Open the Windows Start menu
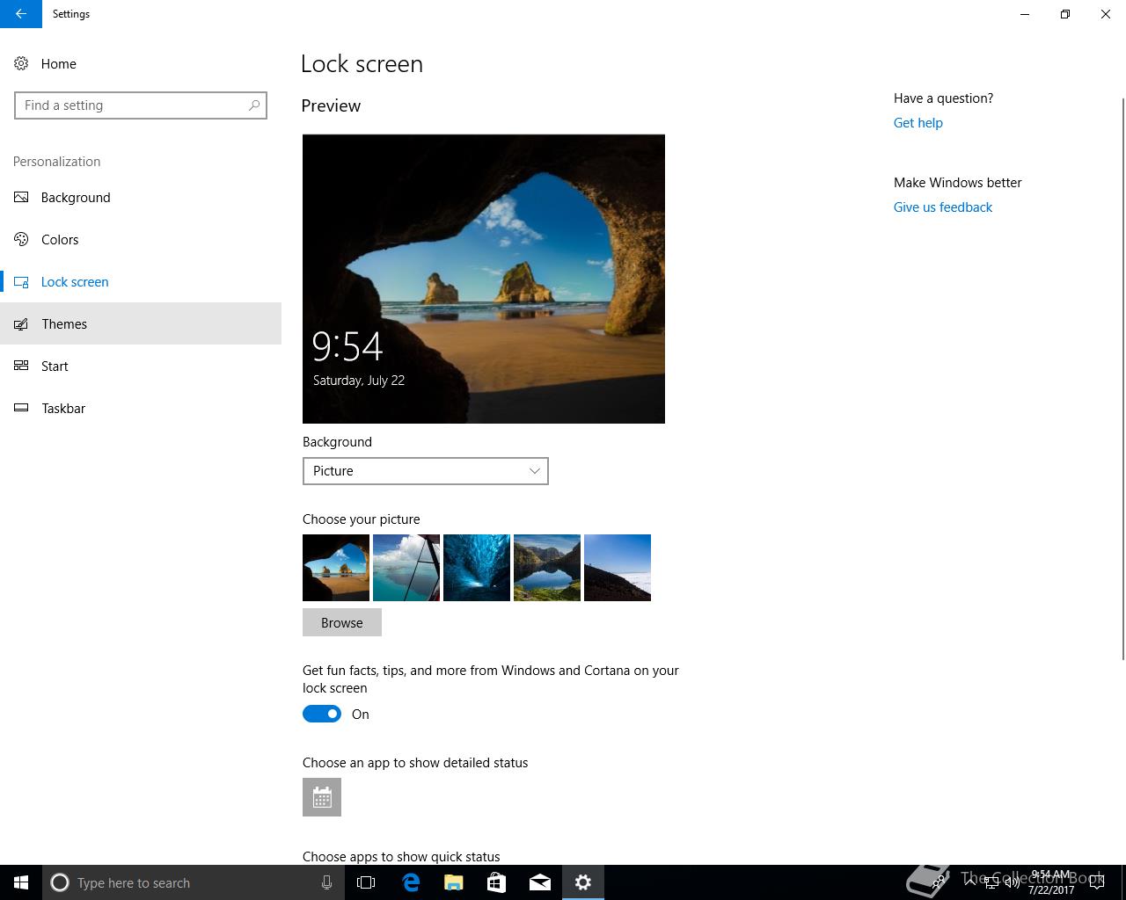Image resolution: width=1126 pixels, height=900 pixels. click(x=21, y=882)
